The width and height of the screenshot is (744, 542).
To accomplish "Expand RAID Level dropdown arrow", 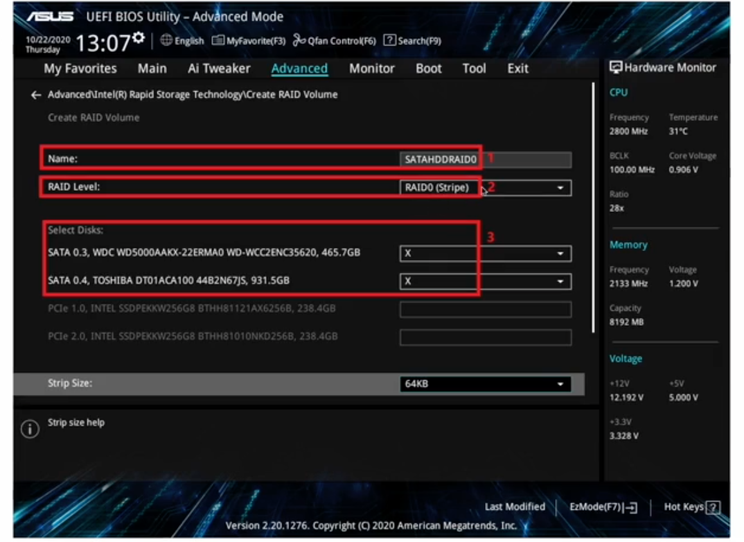I will (x=560, y=188).
